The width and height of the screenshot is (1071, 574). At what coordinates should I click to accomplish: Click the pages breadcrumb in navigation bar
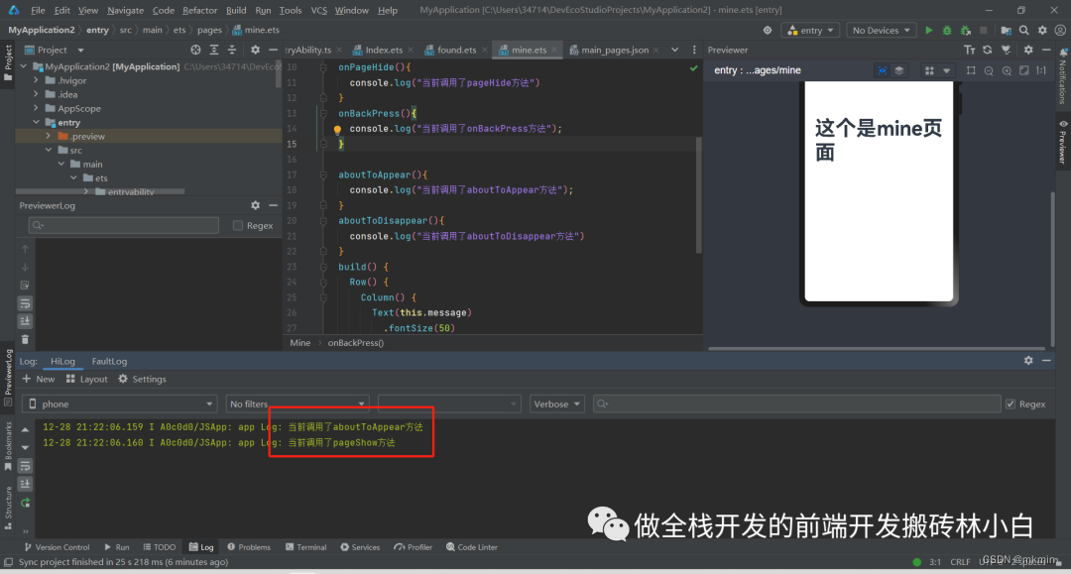(x=209, y=30)
